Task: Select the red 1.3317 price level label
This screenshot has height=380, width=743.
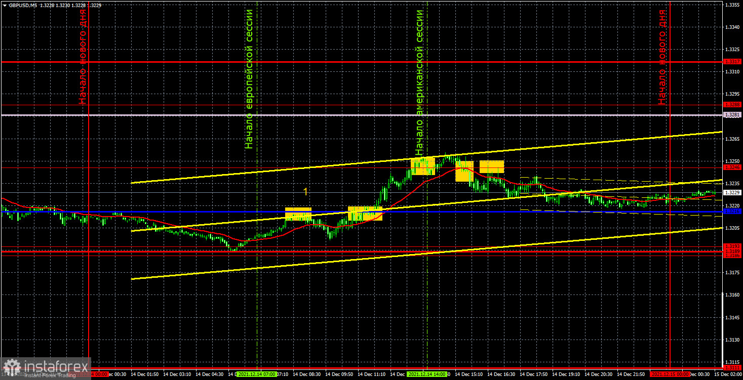Action: 732,61
